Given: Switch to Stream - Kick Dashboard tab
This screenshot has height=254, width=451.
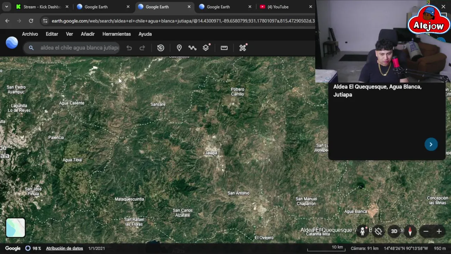Looking at the screenshot, I should (x=42, y=7).
